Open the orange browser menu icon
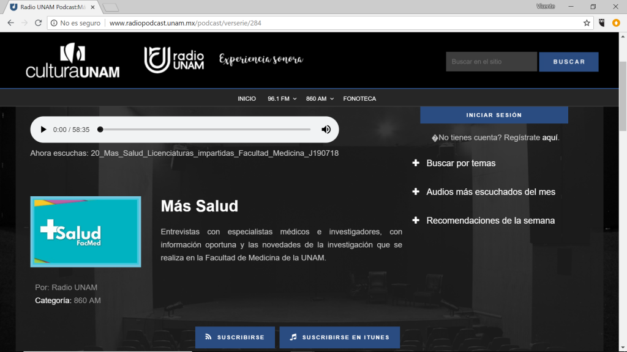This screenshot has height=352, width=627. coord(616,23)
